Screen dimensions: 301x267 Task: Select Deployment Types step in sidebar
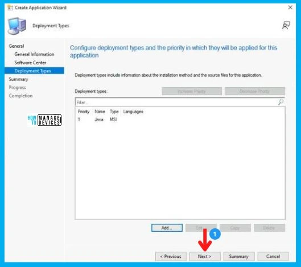click(x=34, y=71)
